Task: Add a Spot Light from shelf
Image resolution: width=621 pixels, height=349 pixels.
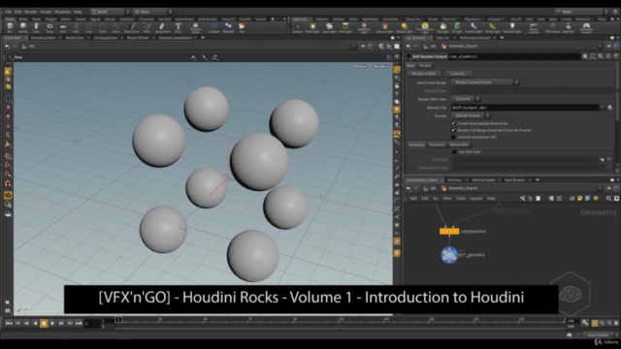Action: 329,27
